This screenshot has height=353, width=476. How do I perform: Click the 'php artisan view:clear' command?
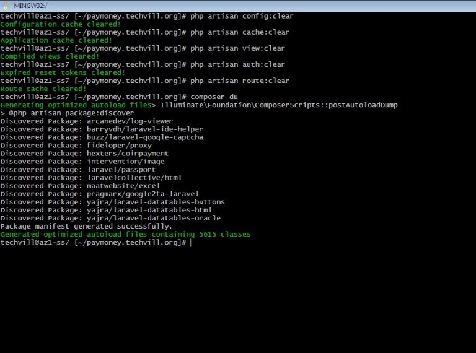click(237, 48)
